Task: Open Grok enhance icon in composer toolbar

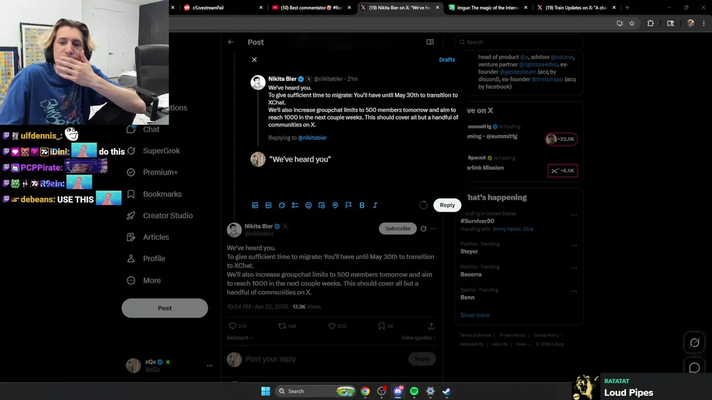Action: point(282,205)
